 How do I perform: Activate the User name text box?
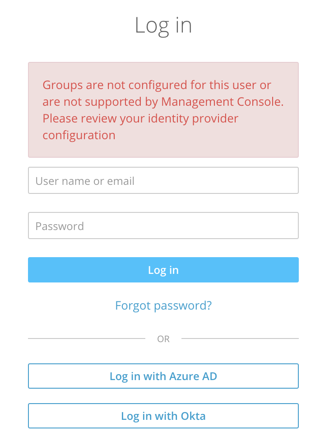pyautogui.click(x=163, y=181)
